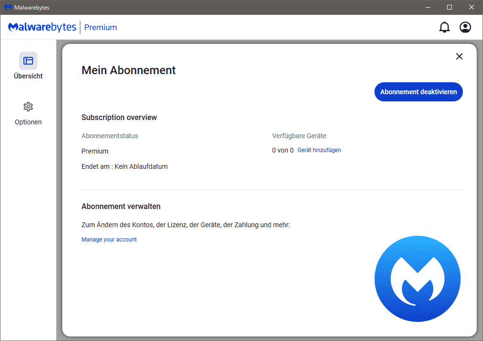This screenshot has width=483, height=341.
Task: Select the Übersicht sidebar icon
Action: tap(28, 61)
